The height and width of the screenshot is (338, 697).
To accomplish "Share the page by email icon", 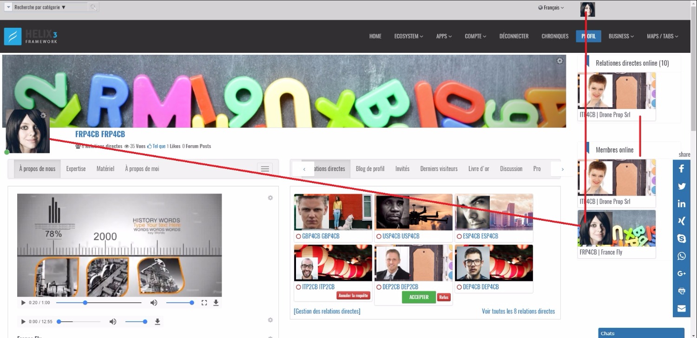I will coord(682,309).
